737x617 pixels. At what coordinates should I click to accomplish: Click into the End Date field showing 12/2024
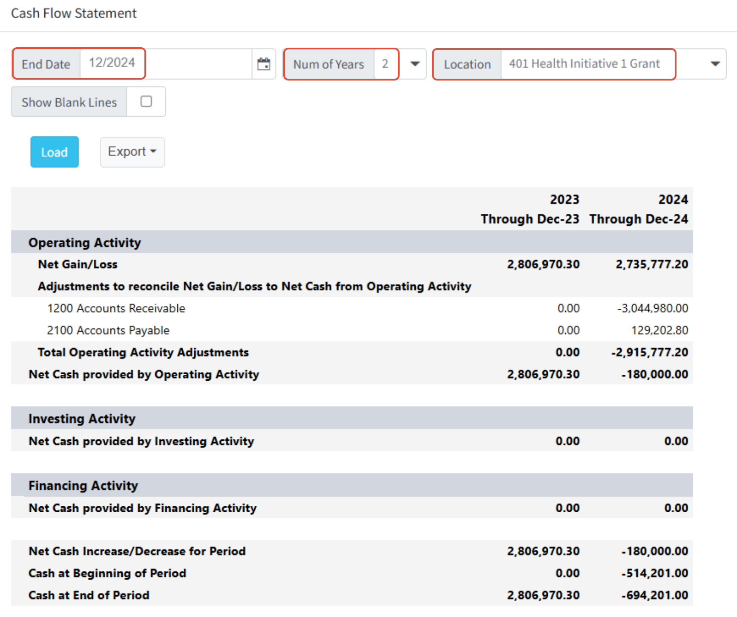(166, 64)
